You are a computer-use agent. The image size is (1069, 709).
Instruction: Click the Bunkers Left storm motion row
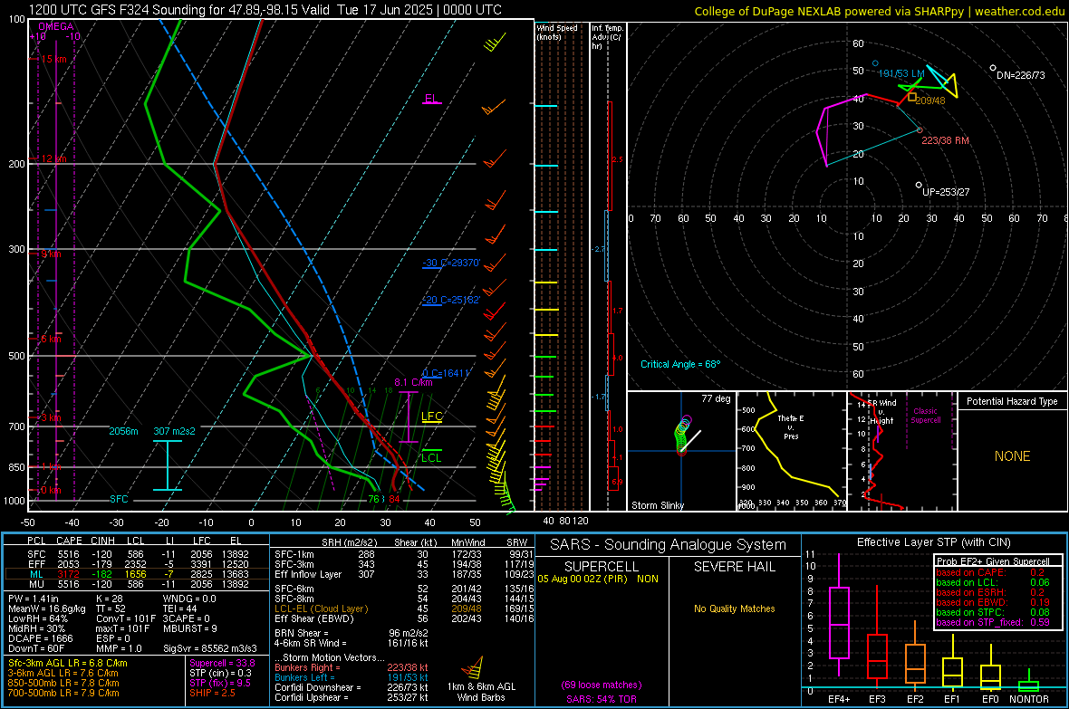[x=352, y=677]
